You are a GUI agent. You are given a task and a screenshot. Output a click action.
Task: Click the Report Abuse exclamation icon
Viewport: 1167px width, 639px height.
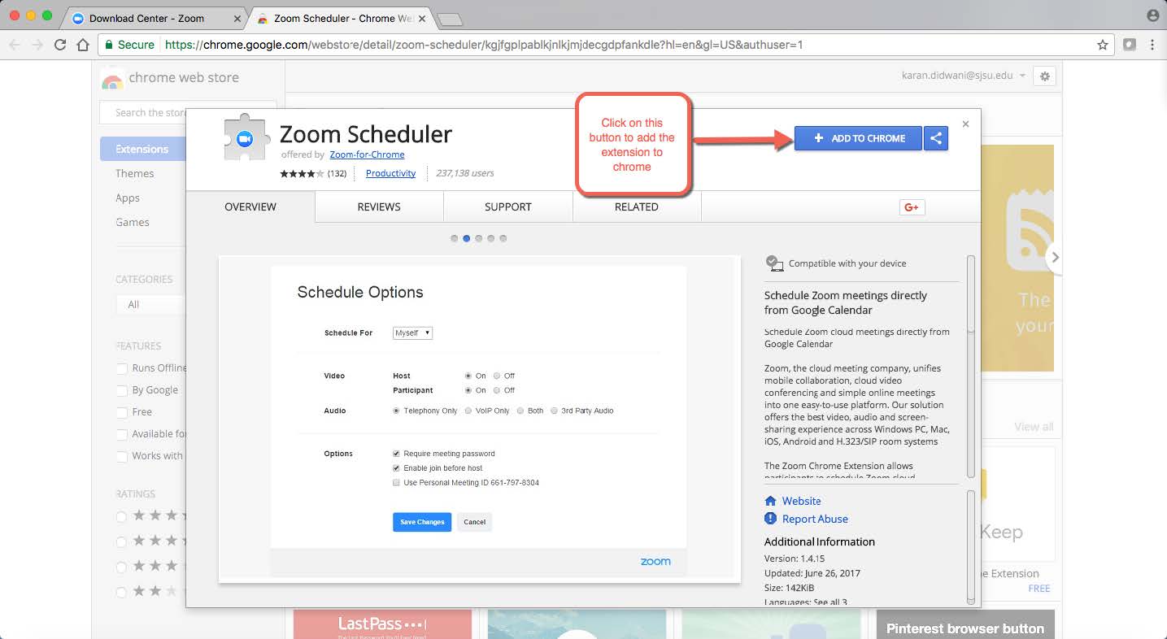pos(771,519)
